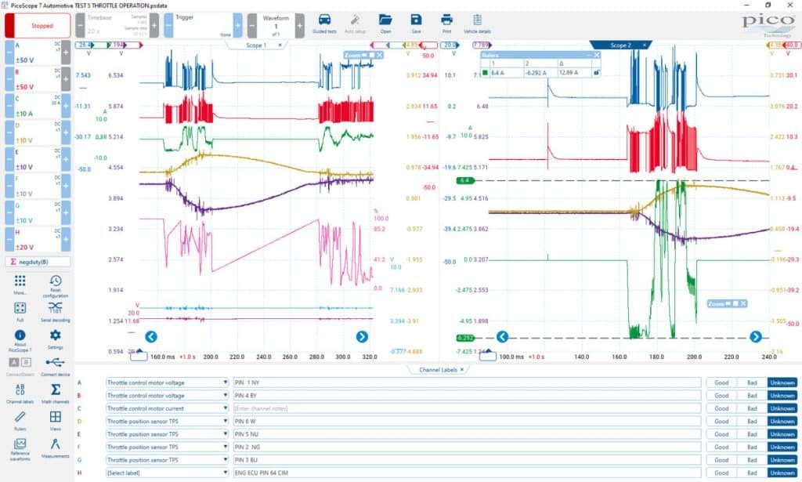Click channel C notes input field

(x=467, y=408)
